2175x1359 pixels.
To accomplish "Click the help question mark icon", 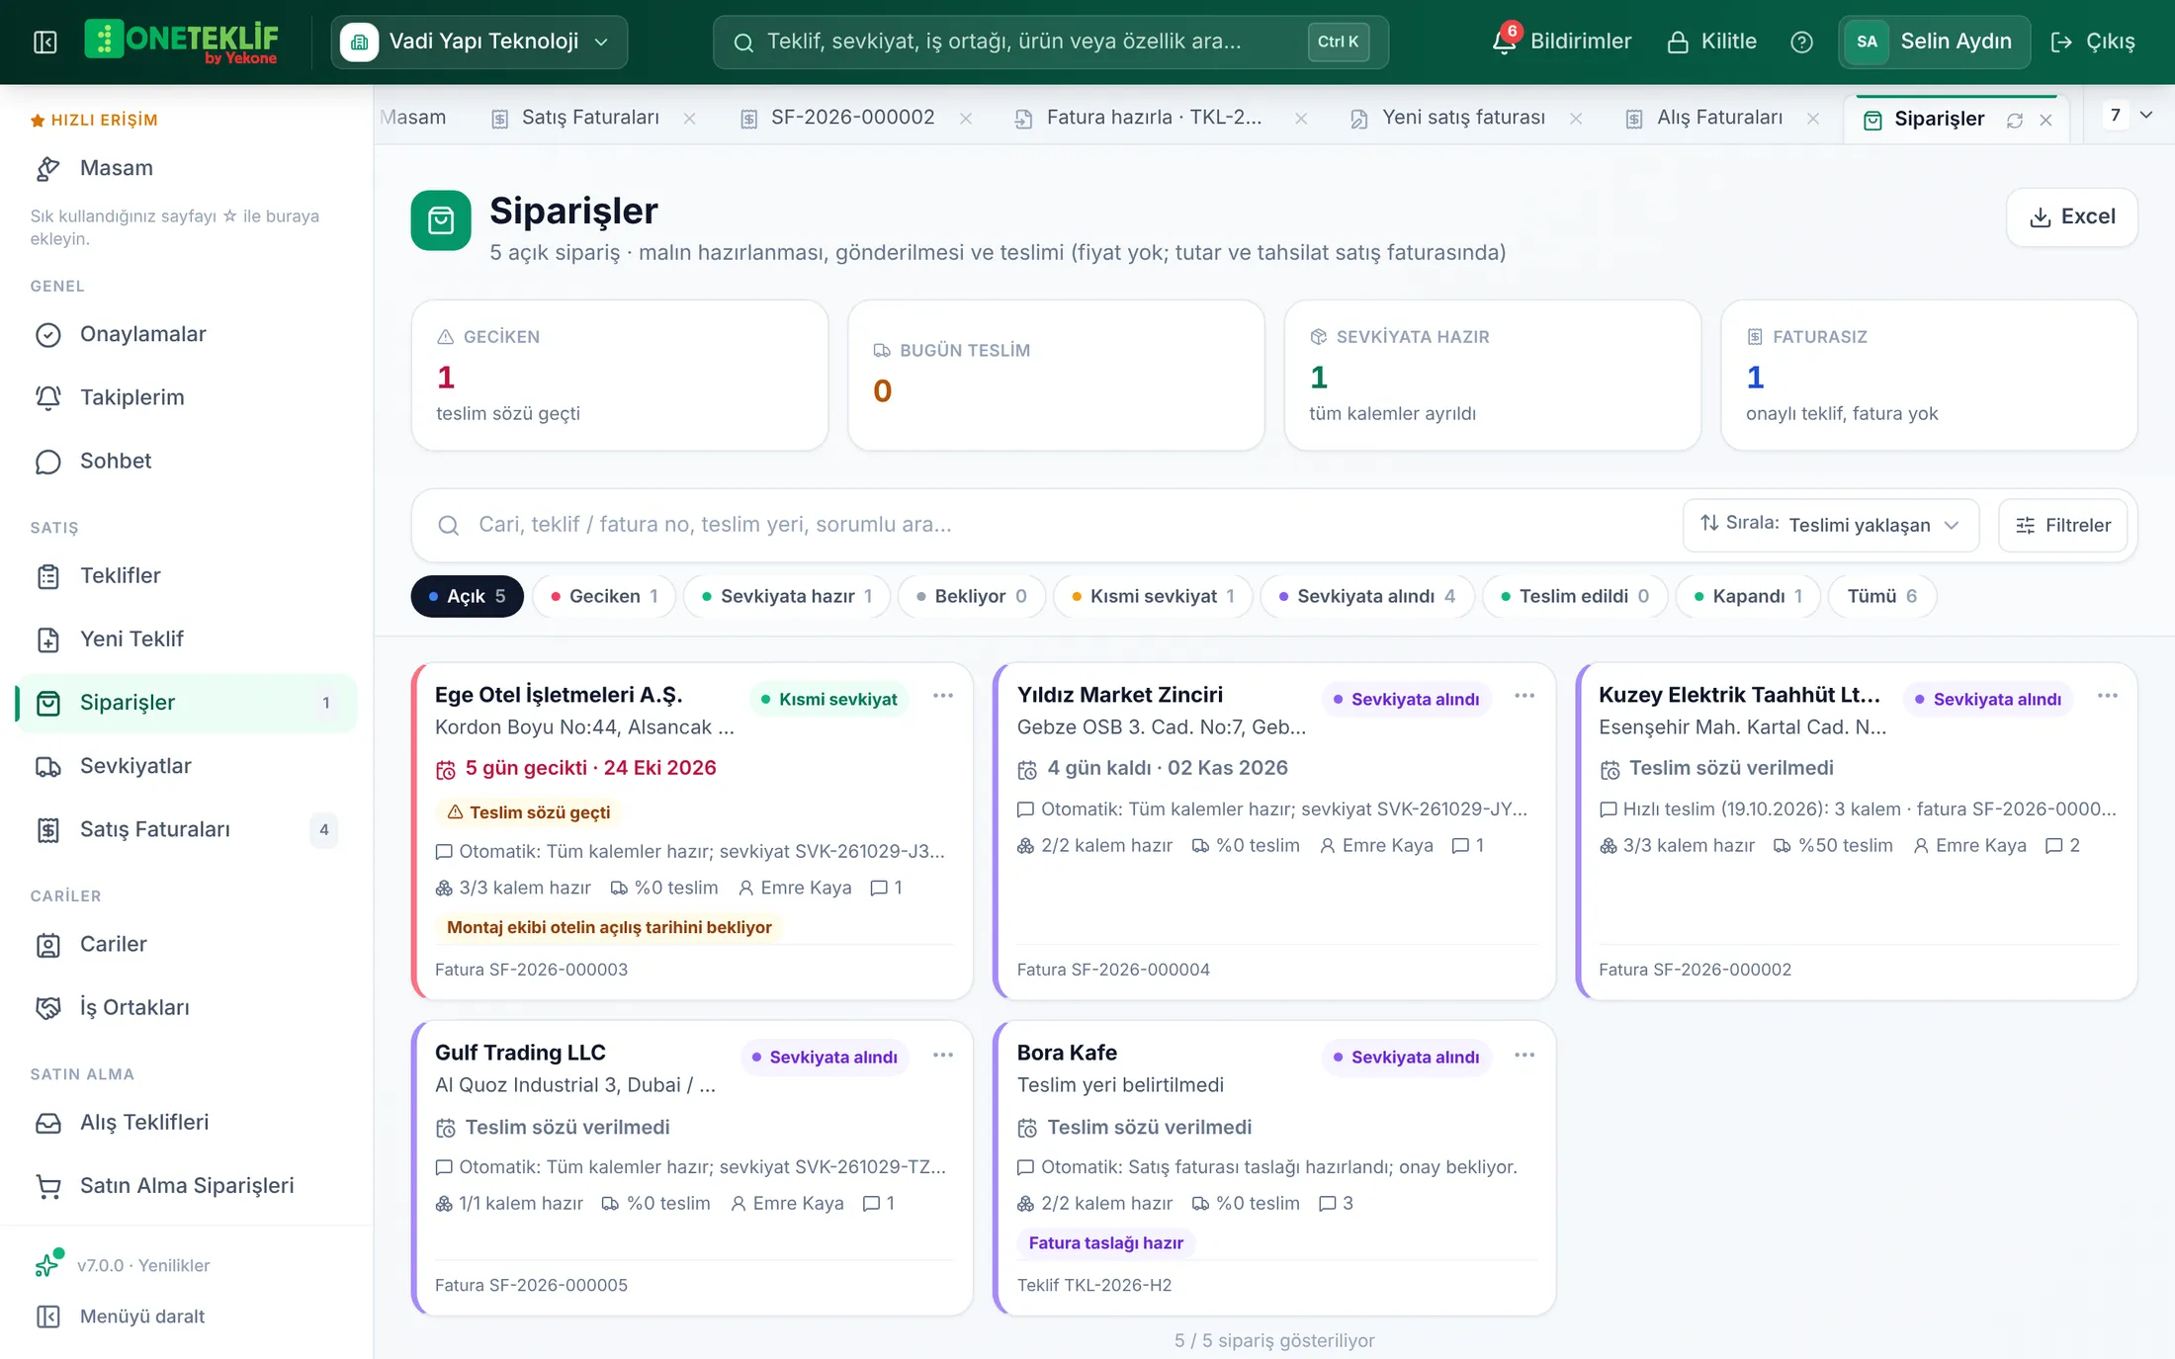I will [1801, 42].
